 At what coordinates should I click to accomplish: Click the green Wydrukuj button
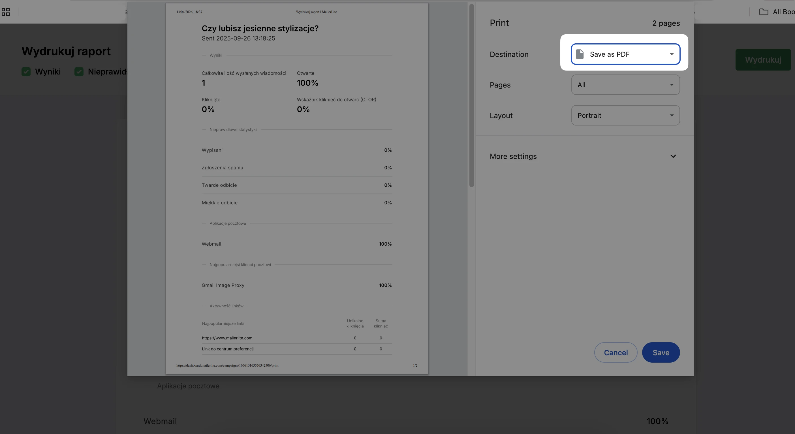(763, 59)
